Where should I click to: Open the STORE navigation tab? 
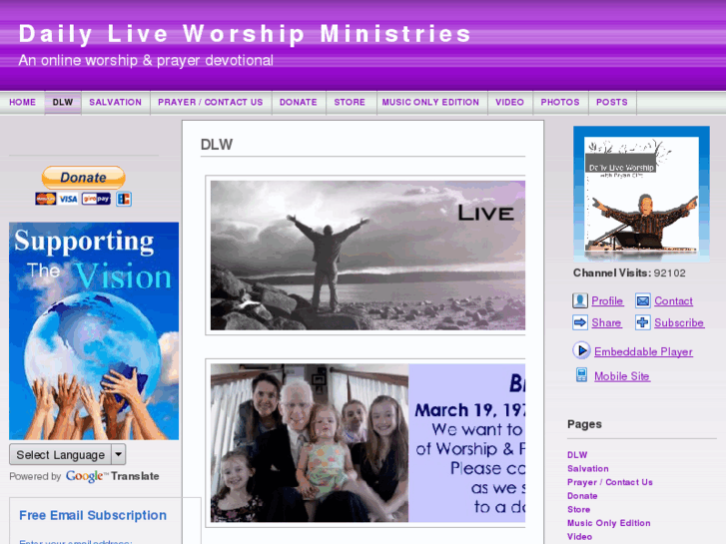pyautogui.click(x=351, y=103)
